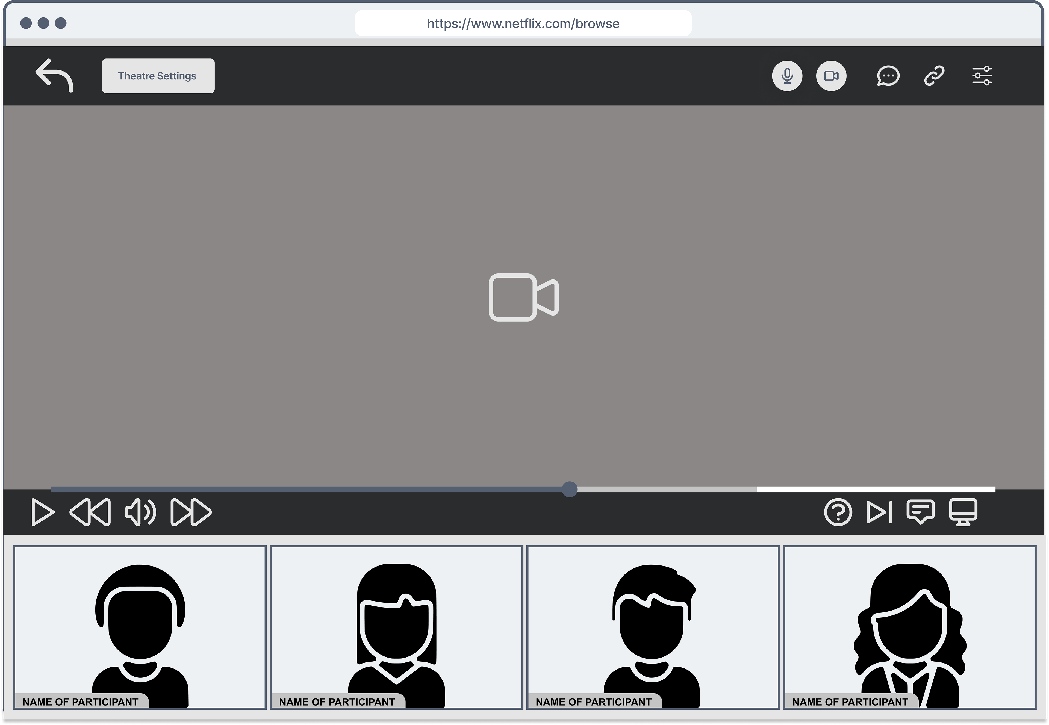This screenshot has height=725, width=1049.
Task: Select the third participant tile
Action: 653,627
